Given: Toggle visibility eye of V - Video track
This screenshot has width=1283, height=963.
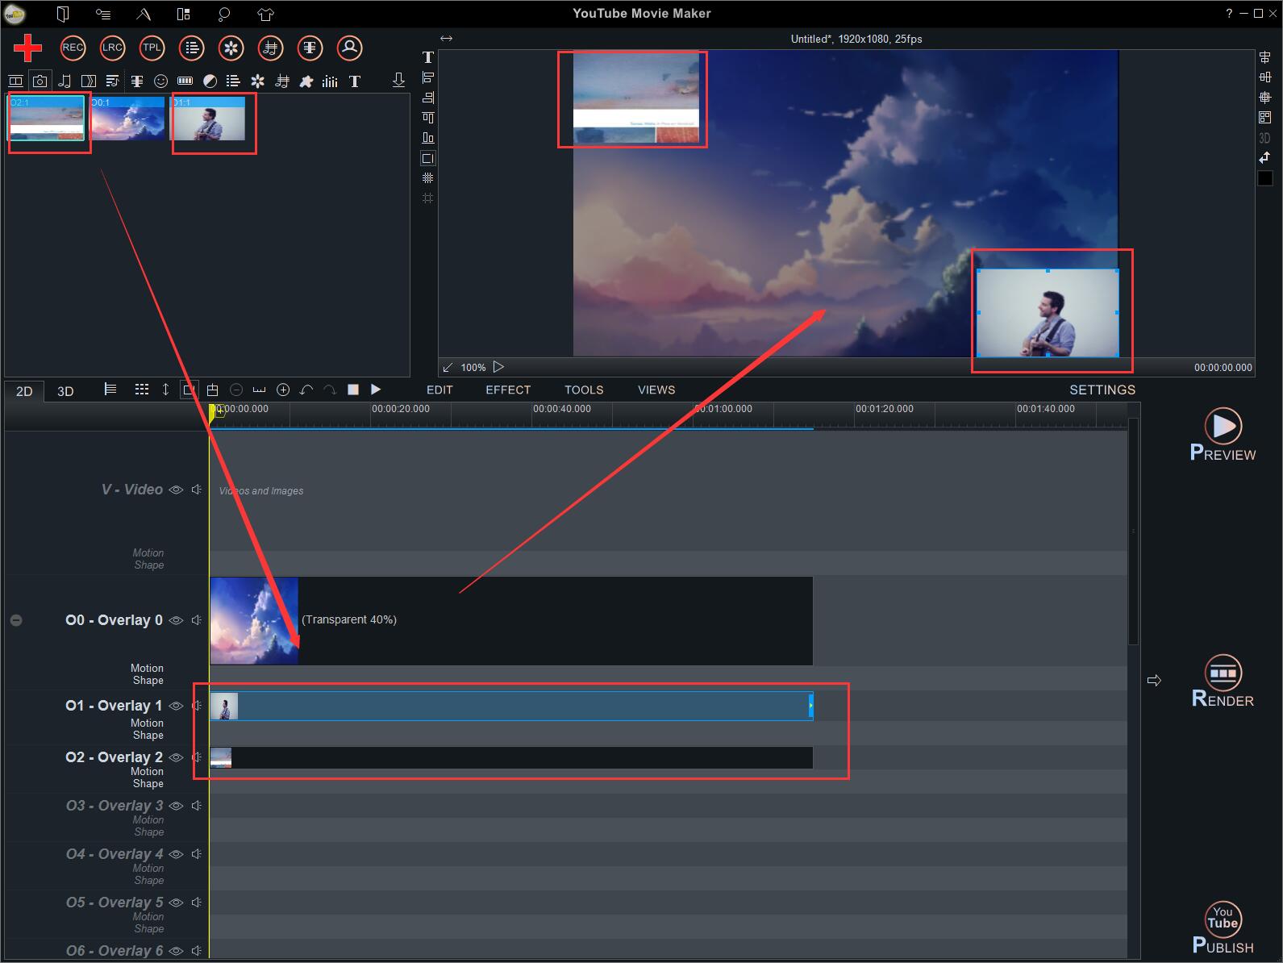Looking at the screenshot, I should point(176,490).
